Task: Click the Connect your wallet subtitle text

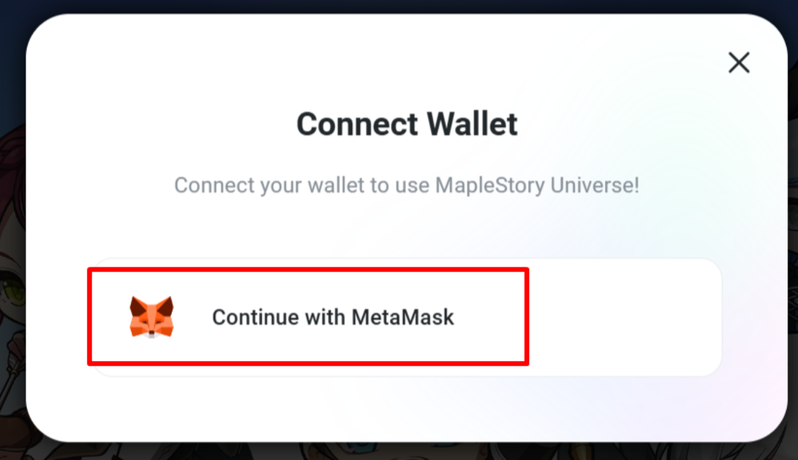Action: tap(406, 185)
